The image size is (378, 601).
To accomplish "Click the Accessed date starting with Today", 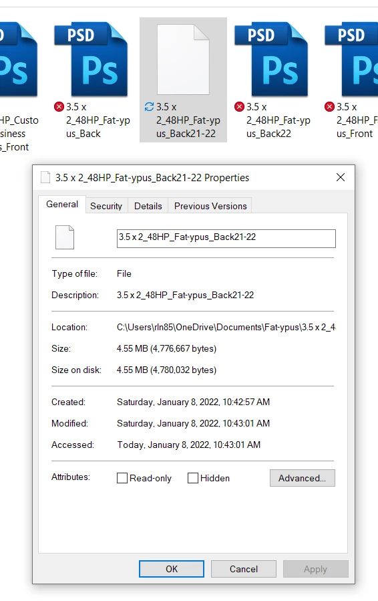I will (x=189, y=445).
